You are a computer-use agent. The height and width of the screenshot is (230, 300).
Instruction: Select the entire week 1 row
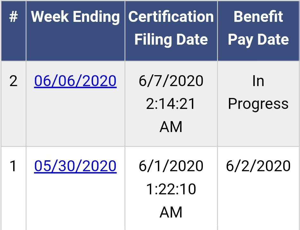click(150, 188)
